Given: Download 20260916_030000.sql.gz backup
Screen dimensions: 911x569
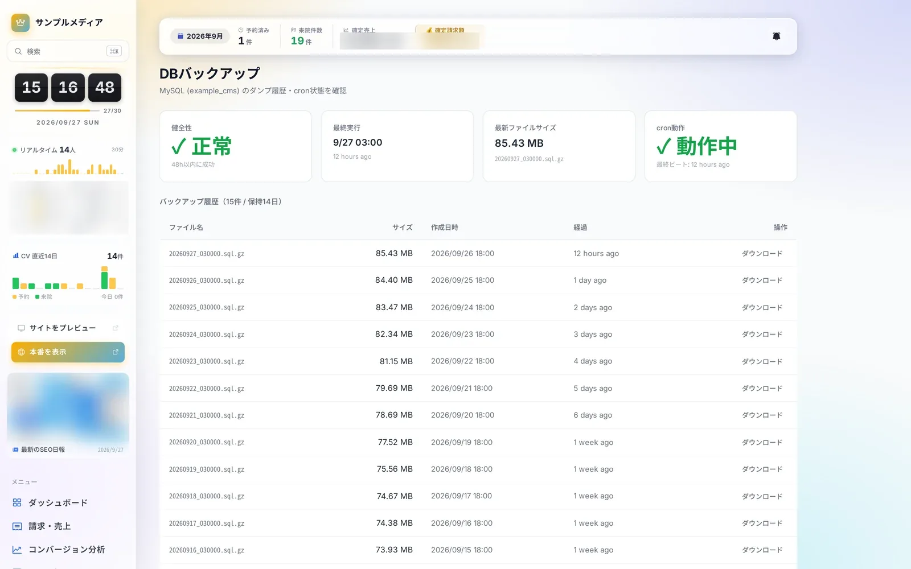Looking at the screenshot, I should coord(762,550).
